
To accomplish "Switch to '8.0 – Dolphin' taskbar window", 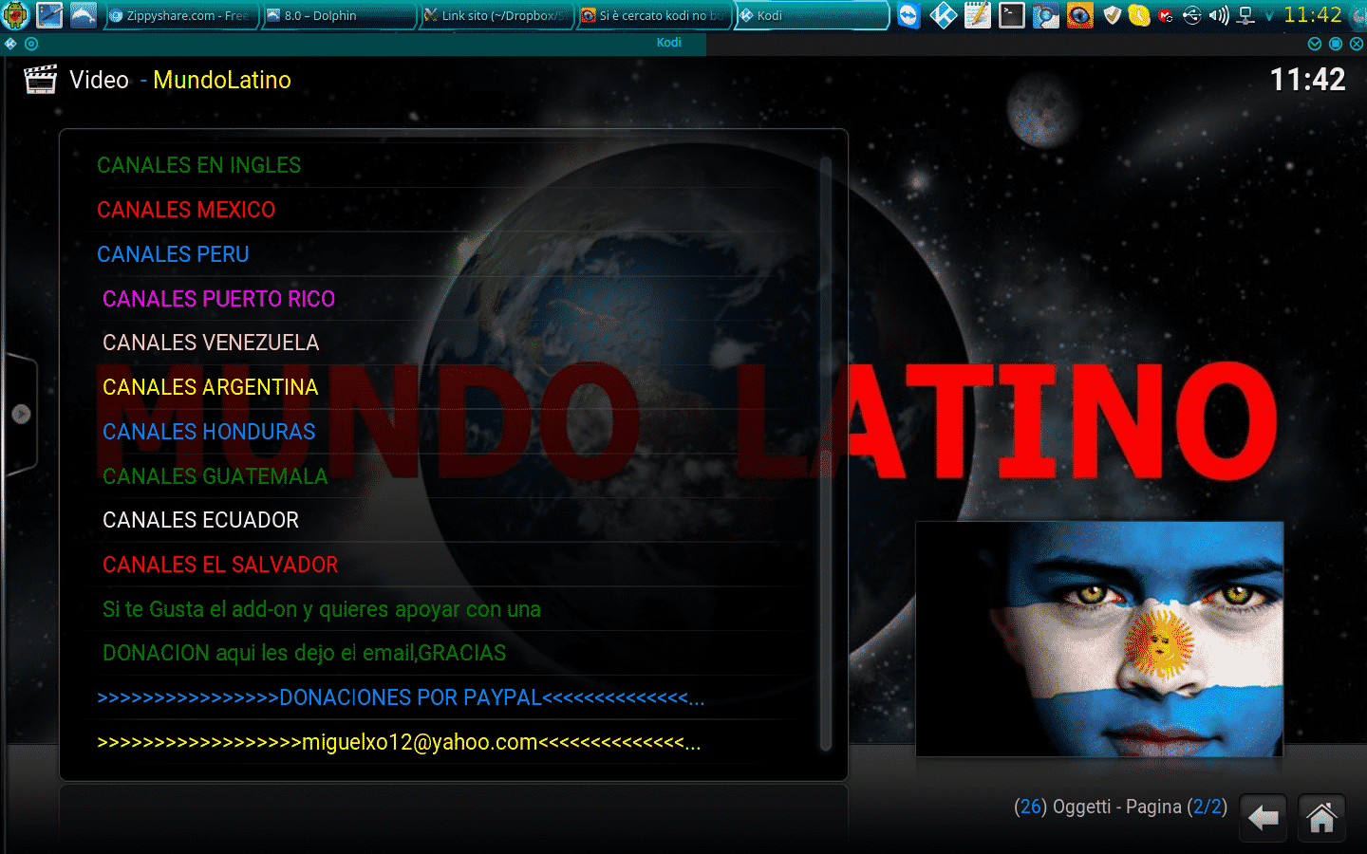I will click(339, 15).
